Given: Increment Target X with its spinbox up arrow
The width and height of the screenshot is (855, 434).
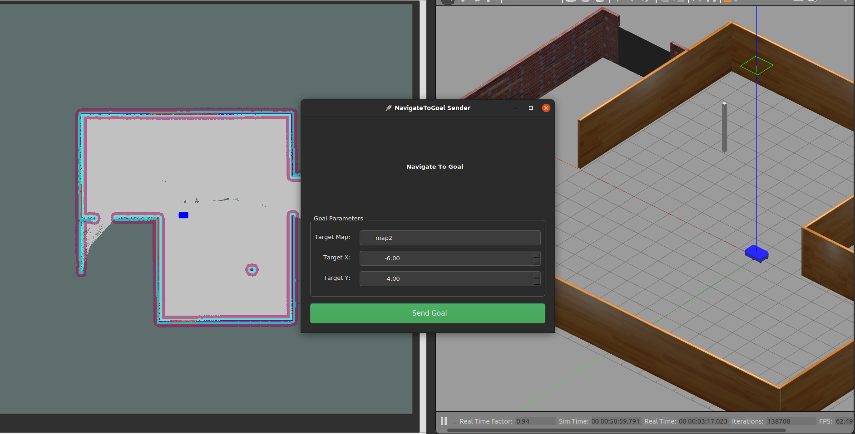Looking at the screenshot, I should [538, 256].
